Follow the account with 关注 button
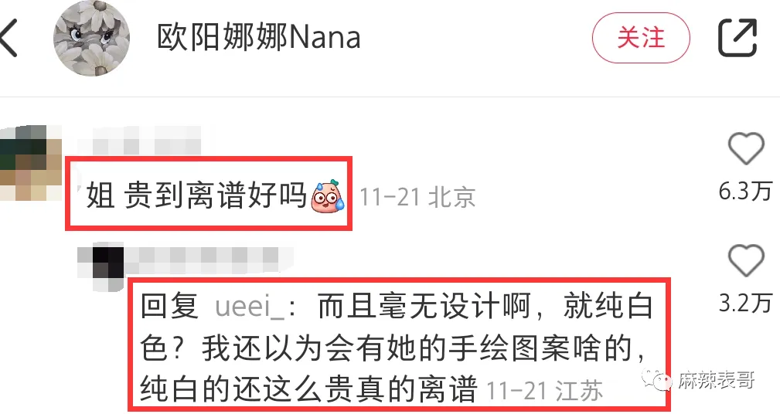Image resolution: width=780 pixels, height=414 pixels. (x=641, y=38)
